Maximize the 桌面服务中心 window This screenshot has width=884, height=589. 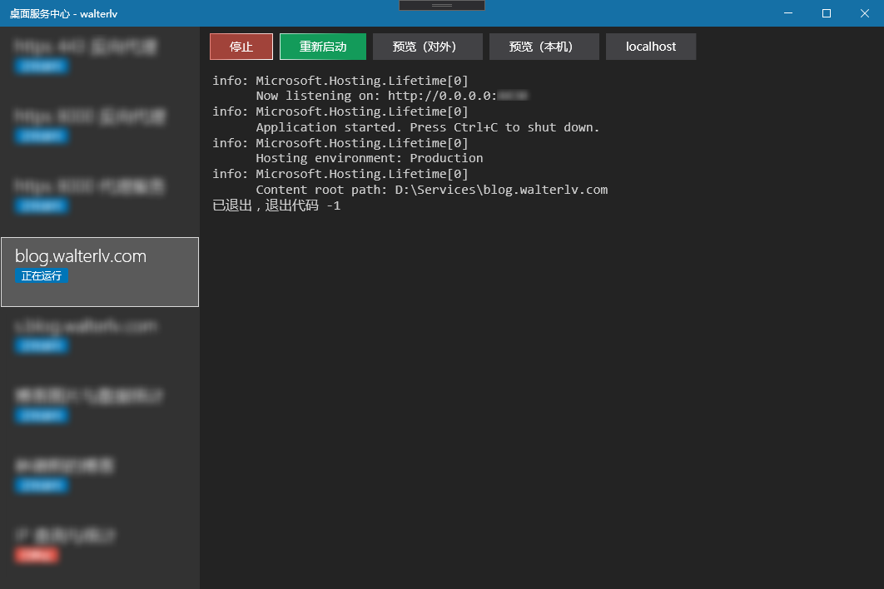tap(827, 13)
